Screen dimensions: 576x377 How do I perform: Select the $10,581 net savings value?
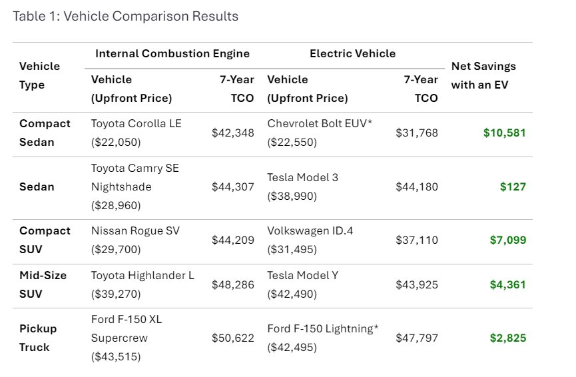(x=504, y=133)
